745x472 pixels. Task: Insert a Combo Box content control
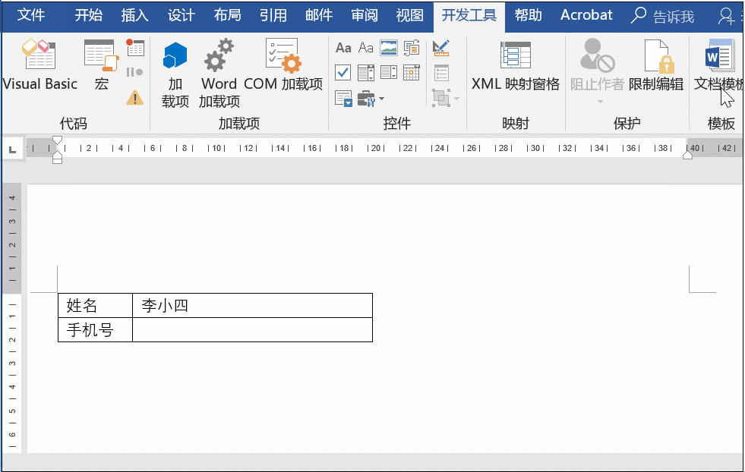point(365,72)
